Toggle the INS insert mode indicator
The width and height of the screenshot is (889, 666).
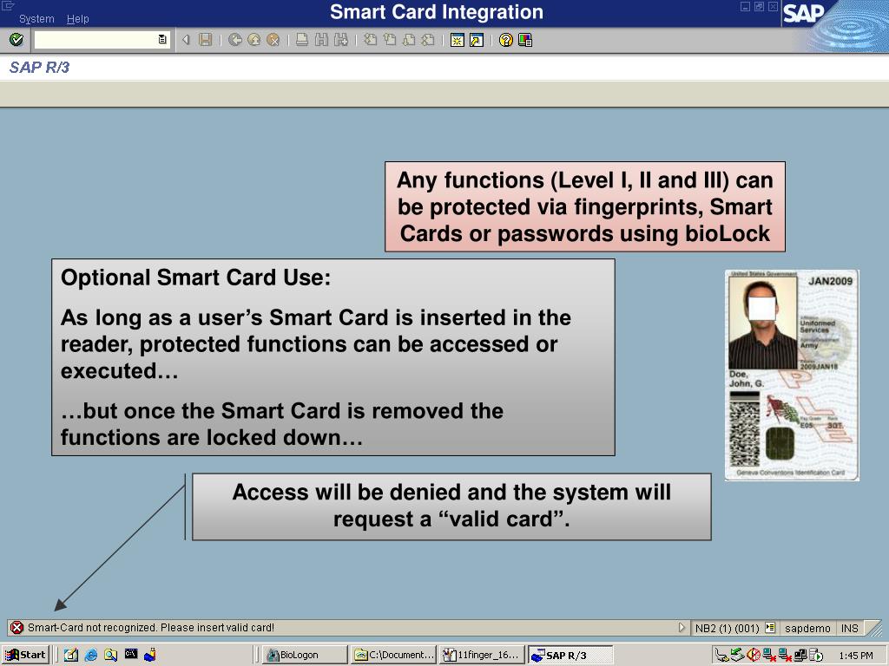click(849, 628)
